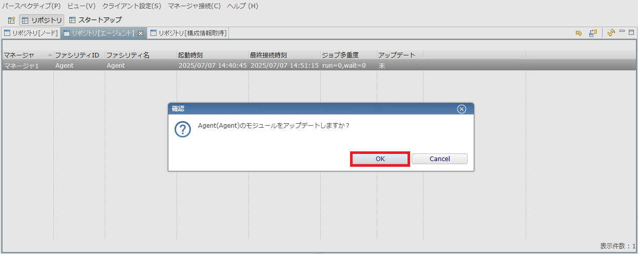Switch to the スタートアップ perspective button
The height and width of the screenshot is (254, 638).
click(95, 20)
